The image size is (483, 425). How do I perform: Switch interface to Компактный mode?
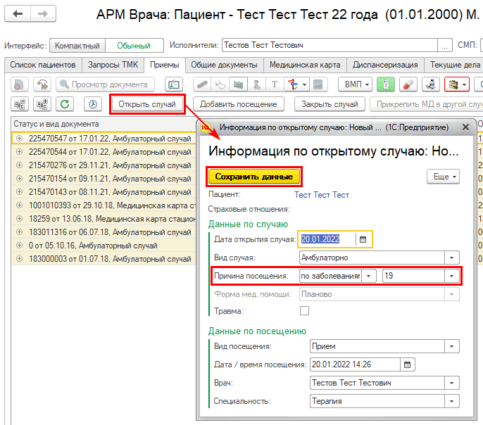coord(77,45)
